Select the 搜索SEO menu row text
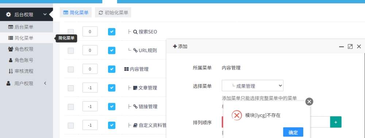 click(148, 32)
